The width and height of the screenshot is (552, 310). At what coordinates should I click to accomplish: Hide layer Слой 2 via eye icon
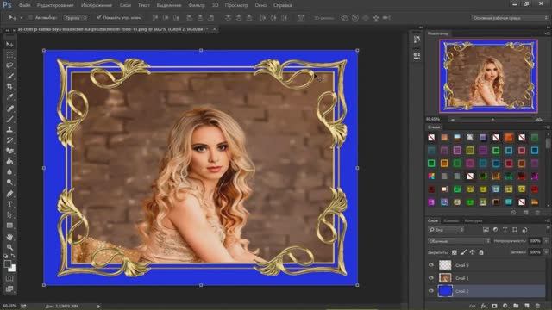(431, 291)
